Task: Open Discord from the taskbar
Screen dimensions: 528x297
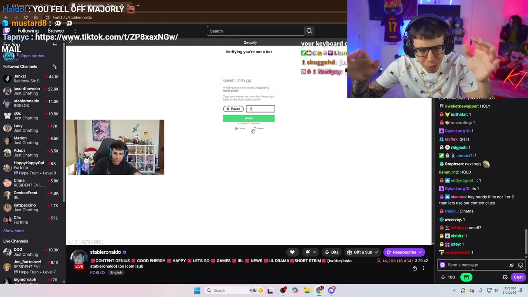Action: 331,290
